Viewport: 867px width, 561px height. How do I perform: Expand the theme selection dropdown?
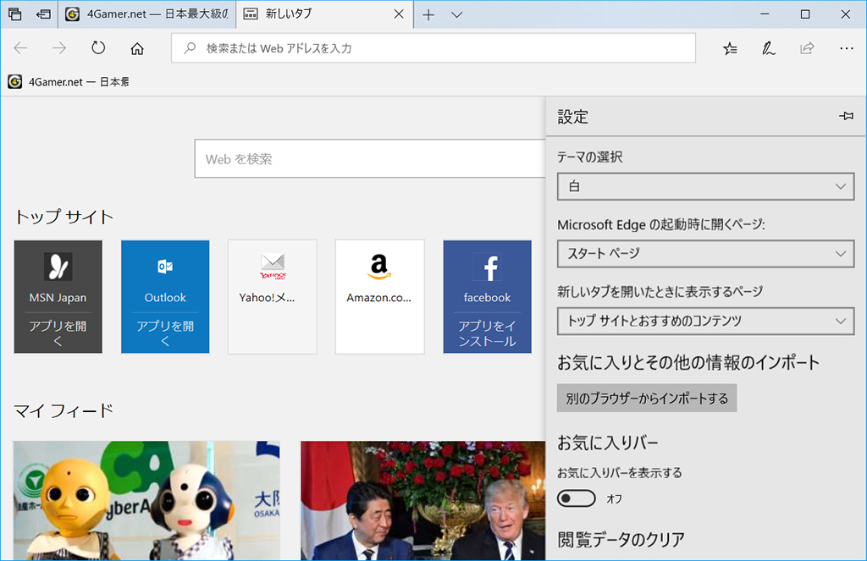(704, 186)
